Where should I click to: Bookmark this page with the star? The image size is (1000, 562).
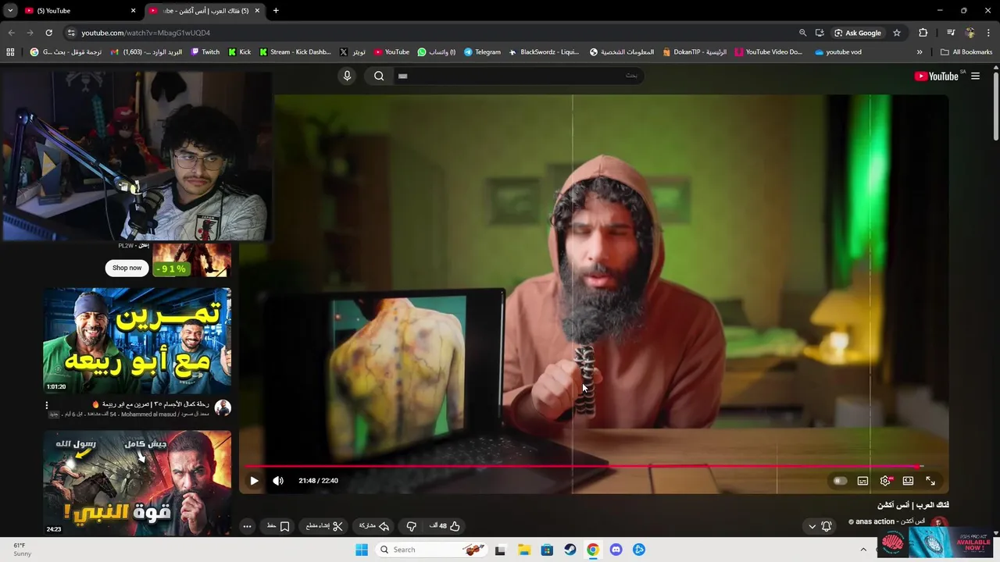(897, 33)
